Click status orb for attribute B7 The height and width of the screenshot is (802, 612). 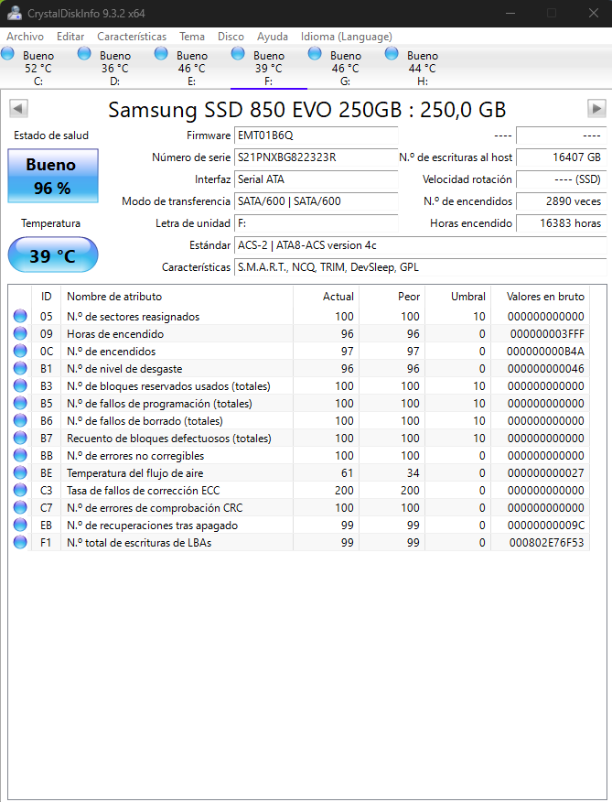20,438
